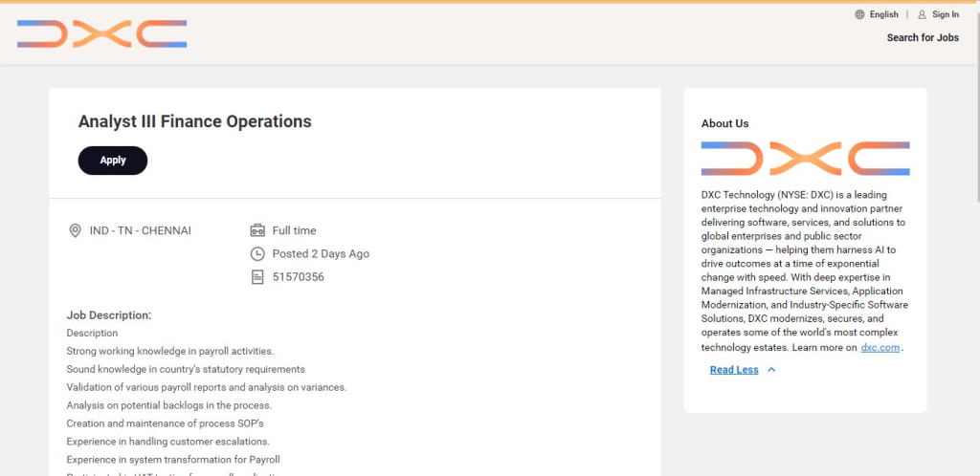Viewport: 980px width, 476px height.
Task: Click the clock icon beside Posted 2 Days Ago
Action: (257, 254)
